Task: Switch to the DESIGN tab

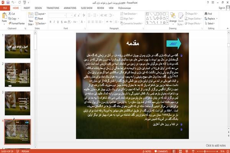Action: coord(38,8)
